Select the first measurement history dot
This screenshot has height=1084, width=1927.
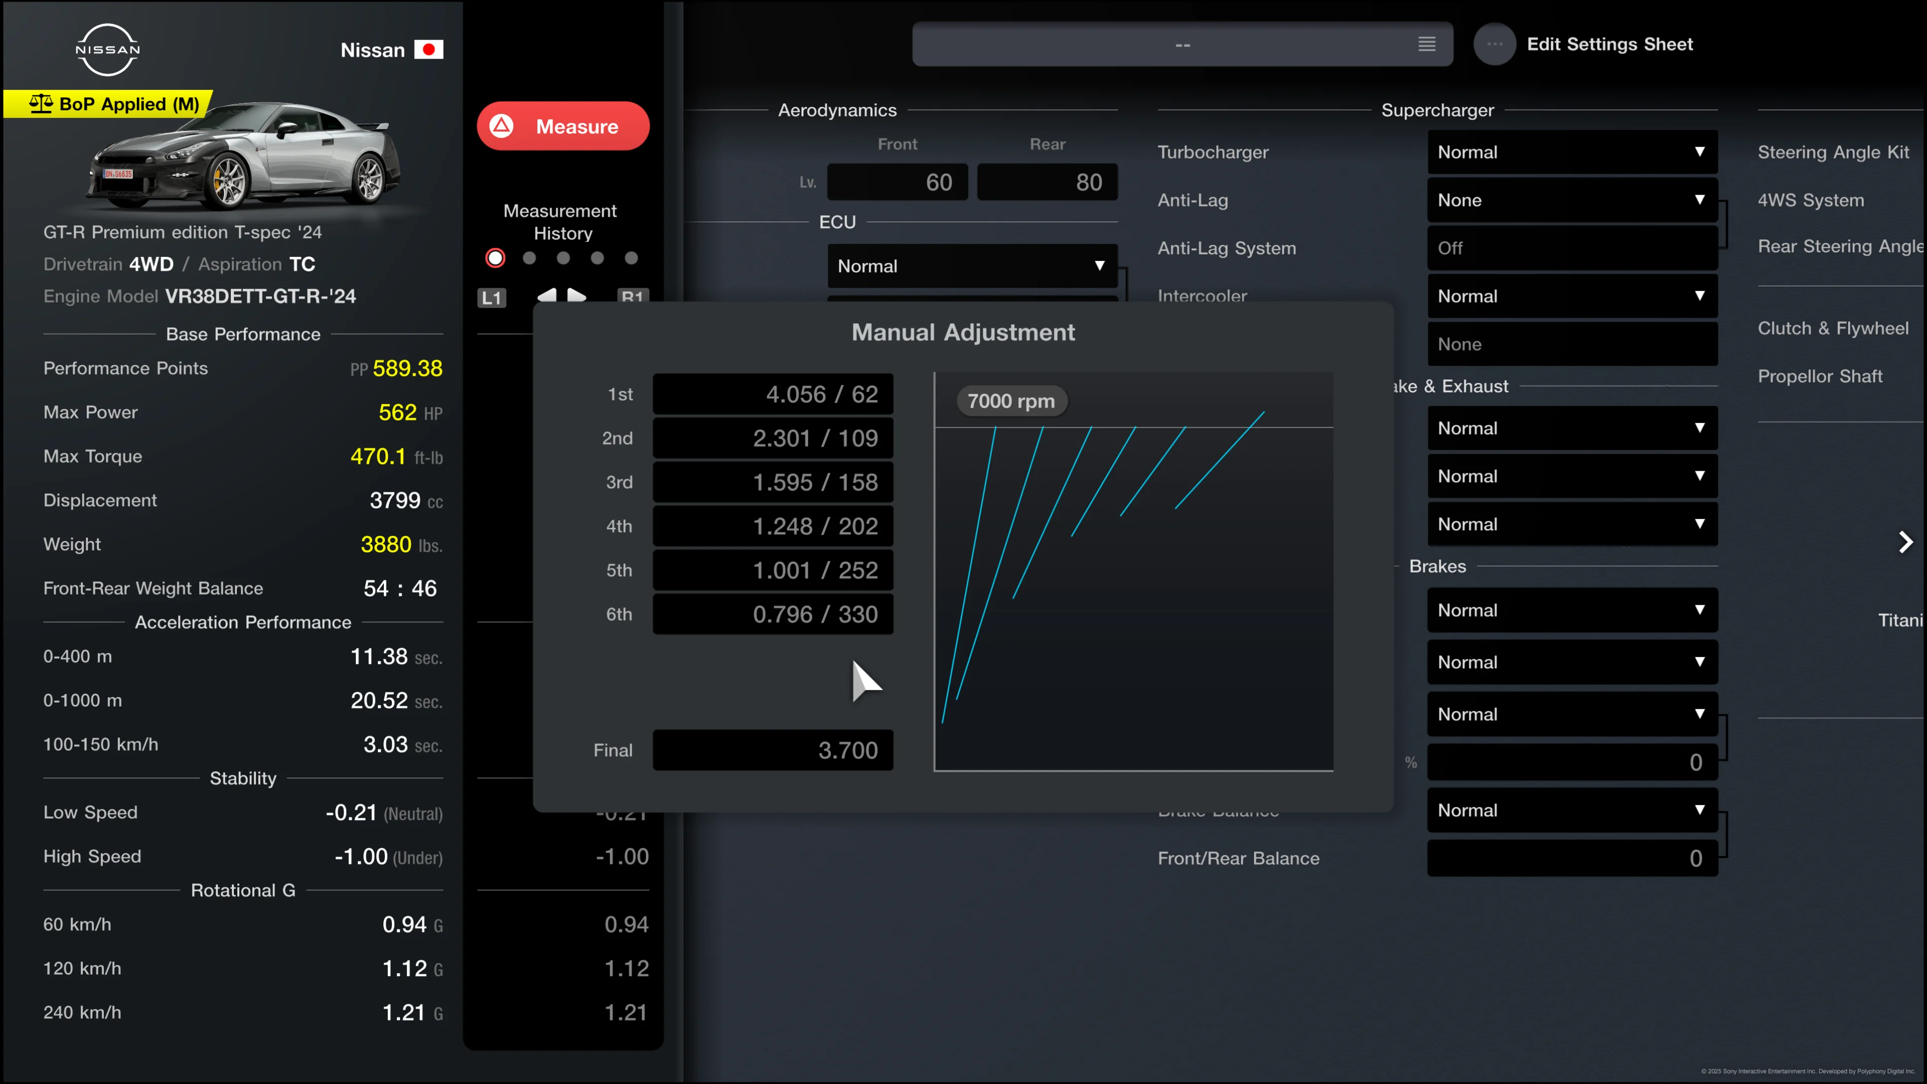pyautogui.click(x=495, y=258)
